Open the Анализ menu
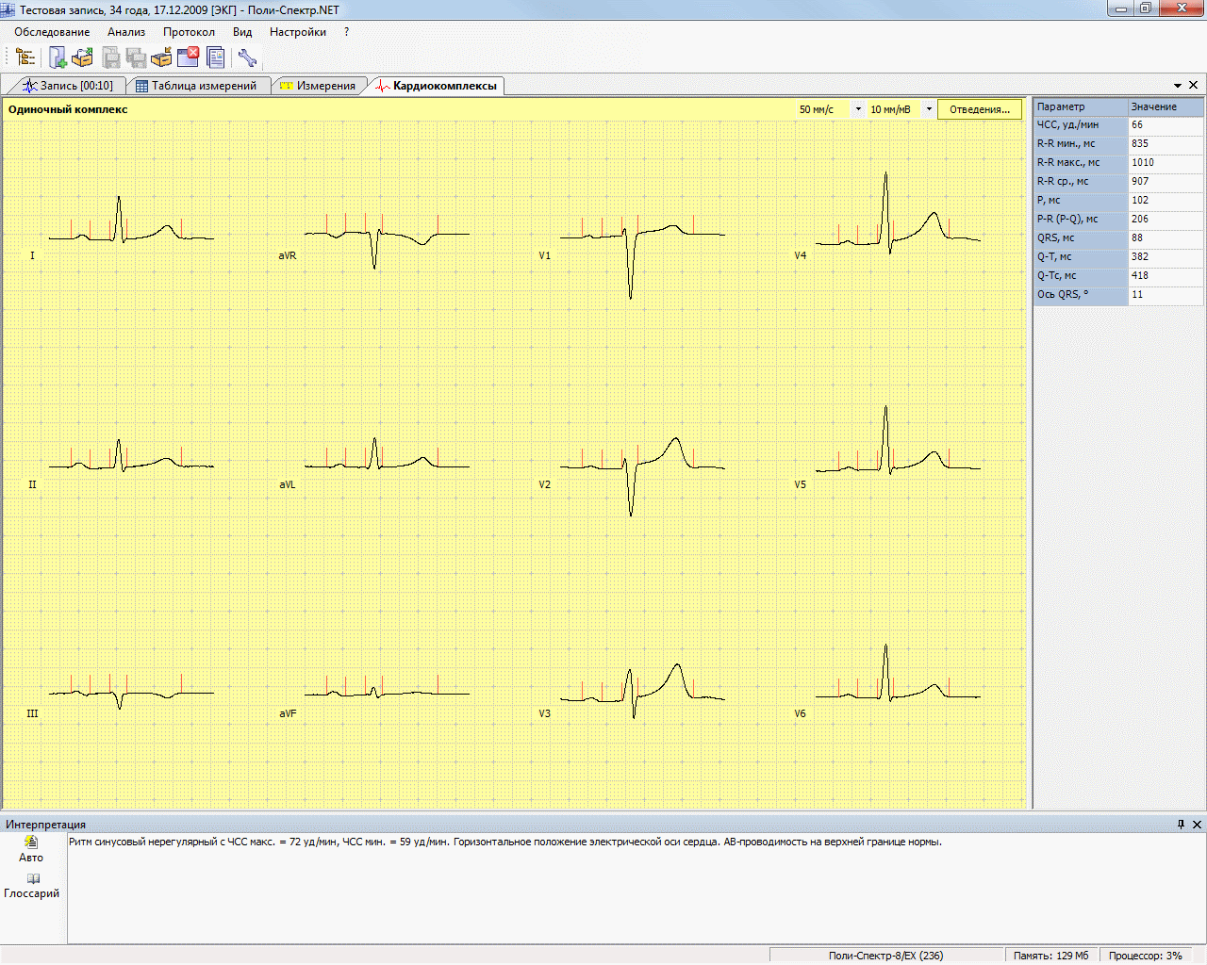The image size is (1207, 965). [x=126, y=32]
